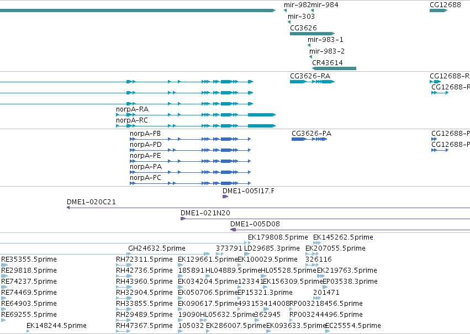Click clone DME1-021N20 label

coord(205,213)
